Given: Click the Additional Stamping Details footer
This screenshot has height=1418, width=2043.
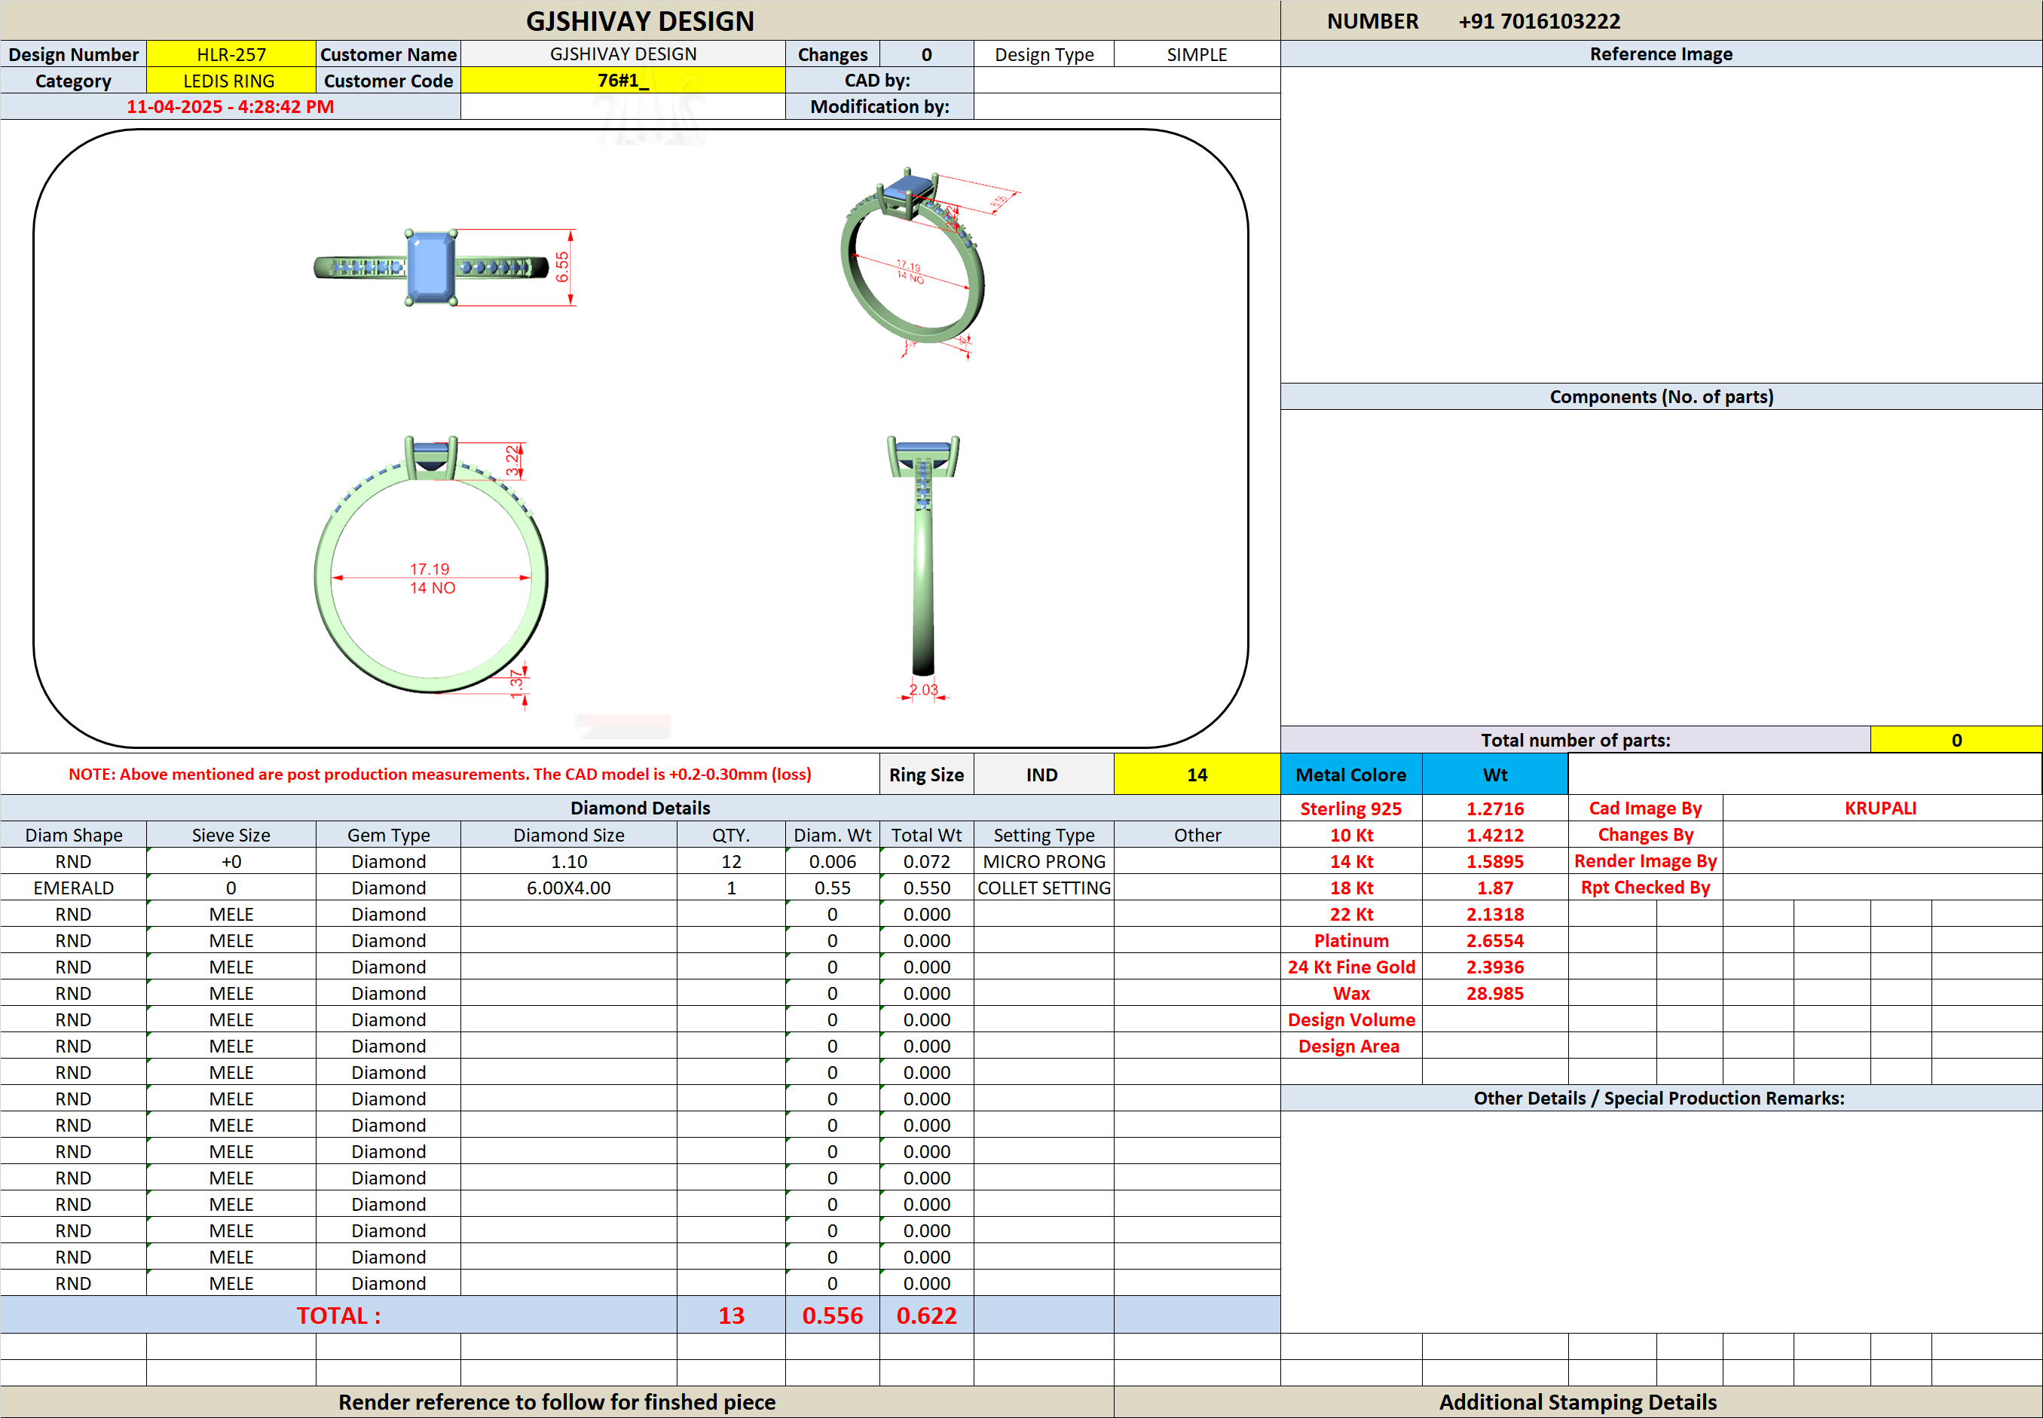Looking at the screenshot, I should click(1578, 1402).
